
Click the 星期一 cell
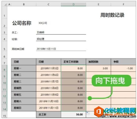[x=24, y=68]
